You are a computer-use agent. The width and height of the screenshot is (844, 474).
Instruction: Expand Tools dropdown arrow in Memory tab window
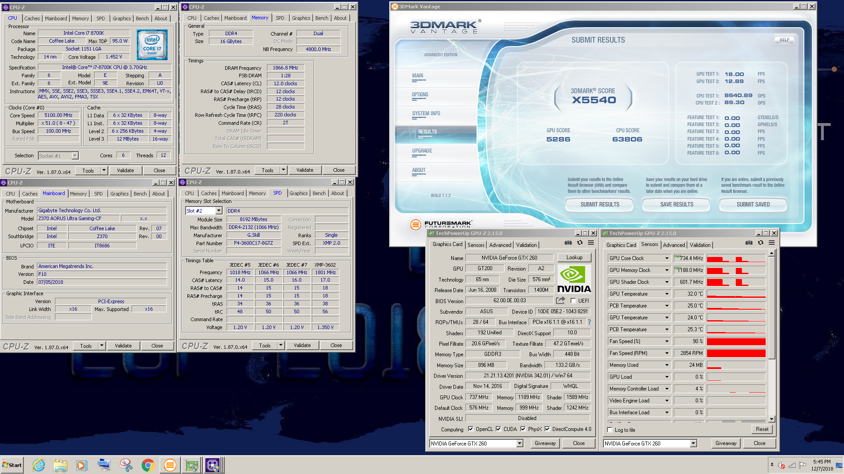(x=283, y=170)
